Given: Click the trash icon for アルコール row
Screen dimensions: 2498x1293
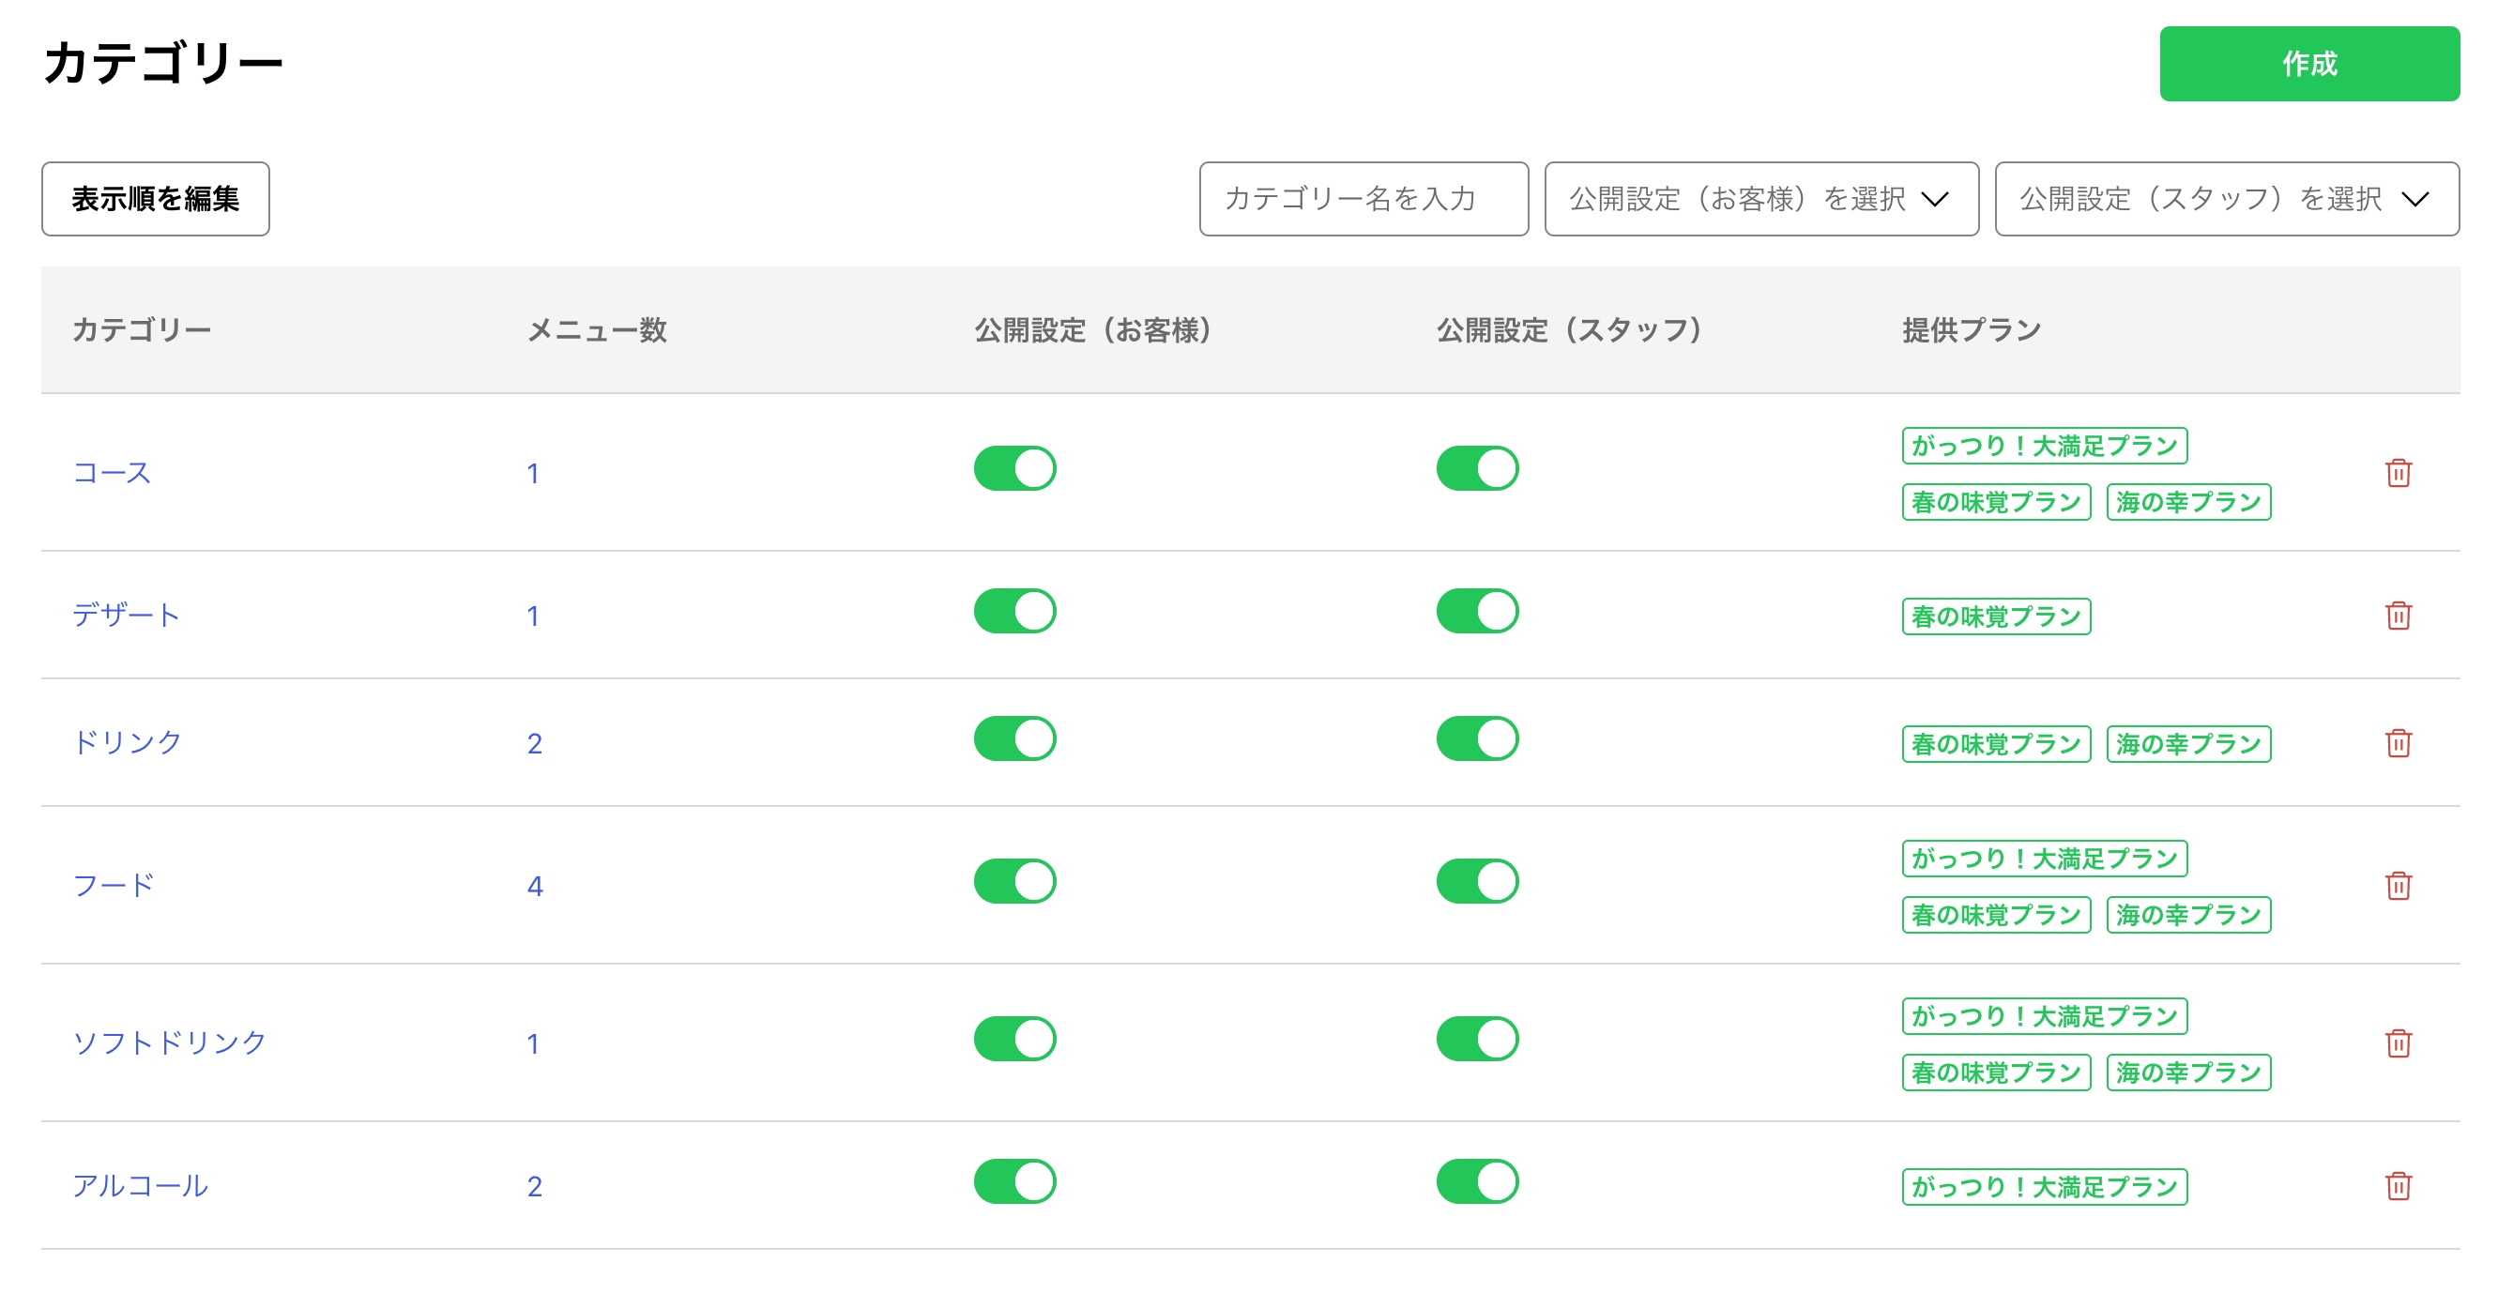Looking at the screenshot, I should coord(2398,1185).
